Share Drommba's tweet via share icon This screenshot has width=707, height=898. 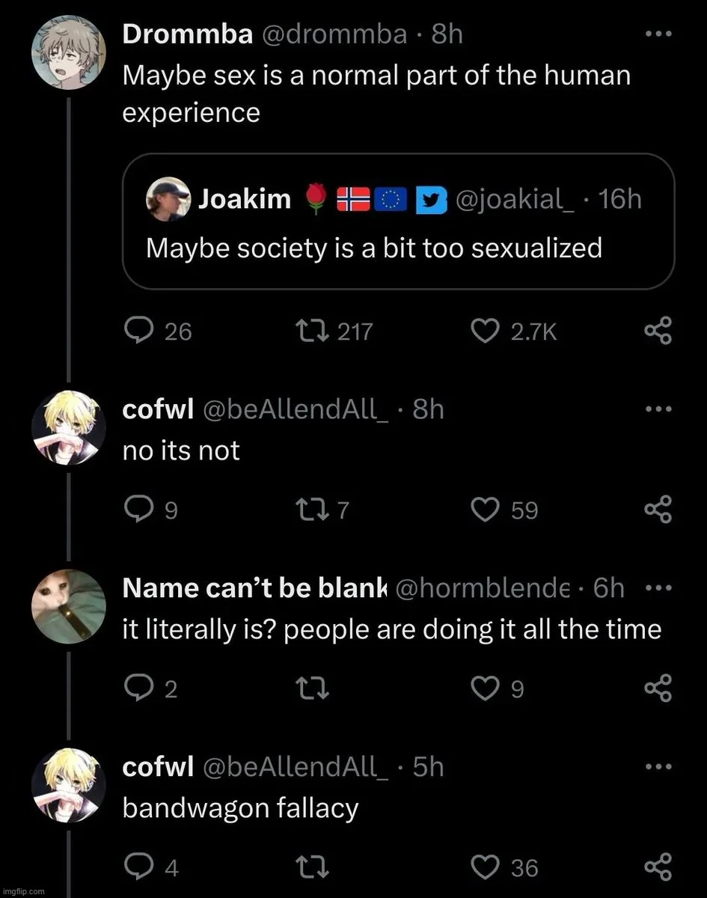coord(658,330)
